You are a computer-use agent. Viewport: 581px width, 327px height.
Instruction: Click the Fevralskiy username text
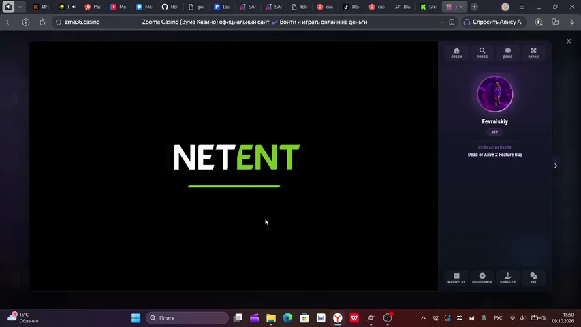click(x=494, y=121)
